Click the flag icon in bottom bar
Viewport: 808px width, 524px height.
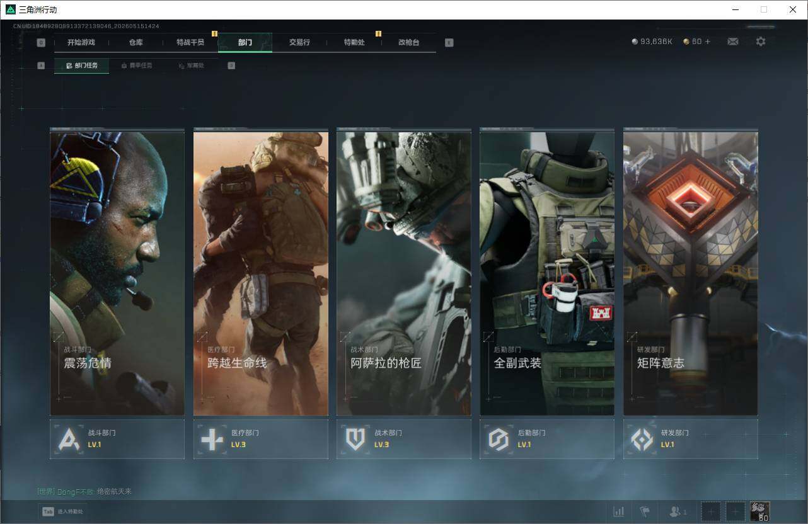pyautogui.click(x=644, y=511)
